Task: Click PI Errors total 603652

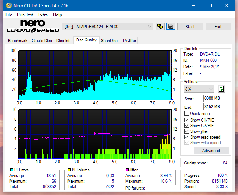Action: click(x=50, y=187)
